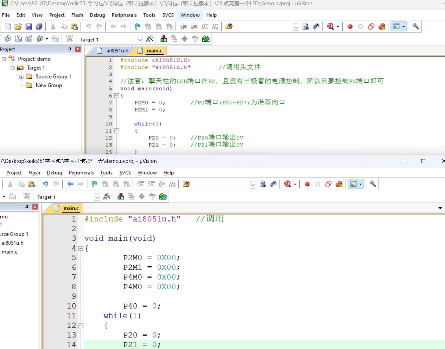Open Options for Target with the wand icon
The width and height of the screenshot is (445, 349).
pos(150,39)
